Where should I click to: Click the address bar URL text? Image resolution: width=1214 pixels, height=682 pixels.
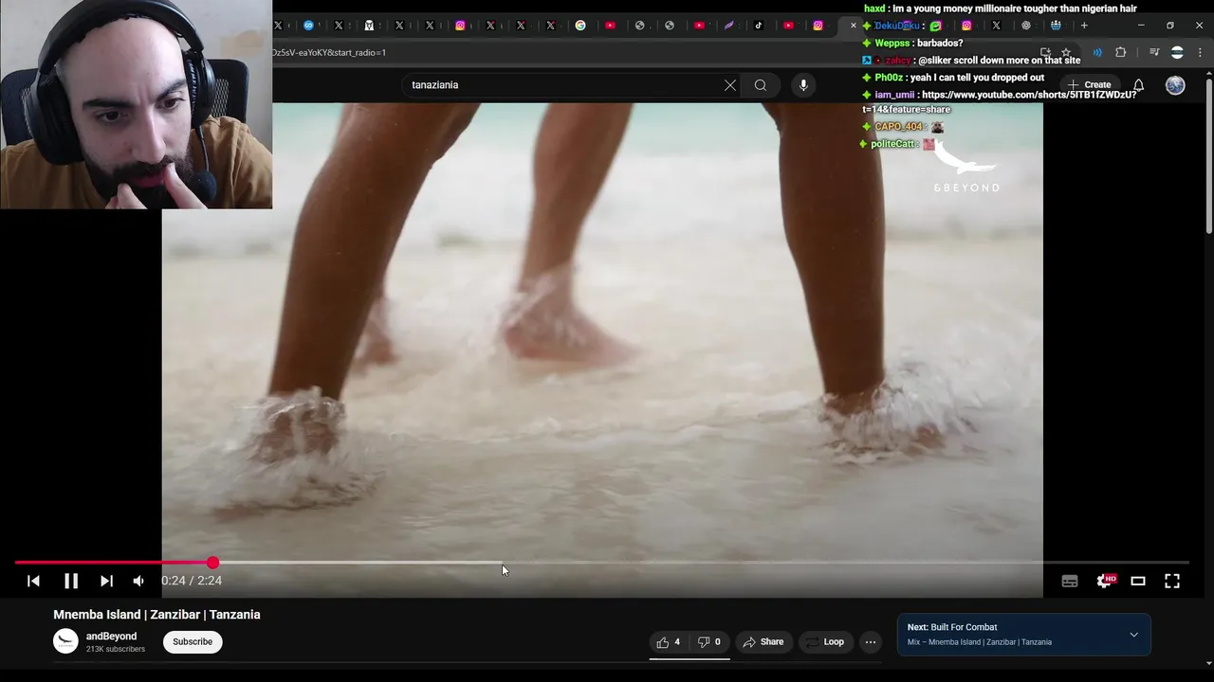(x=329, y=52)
